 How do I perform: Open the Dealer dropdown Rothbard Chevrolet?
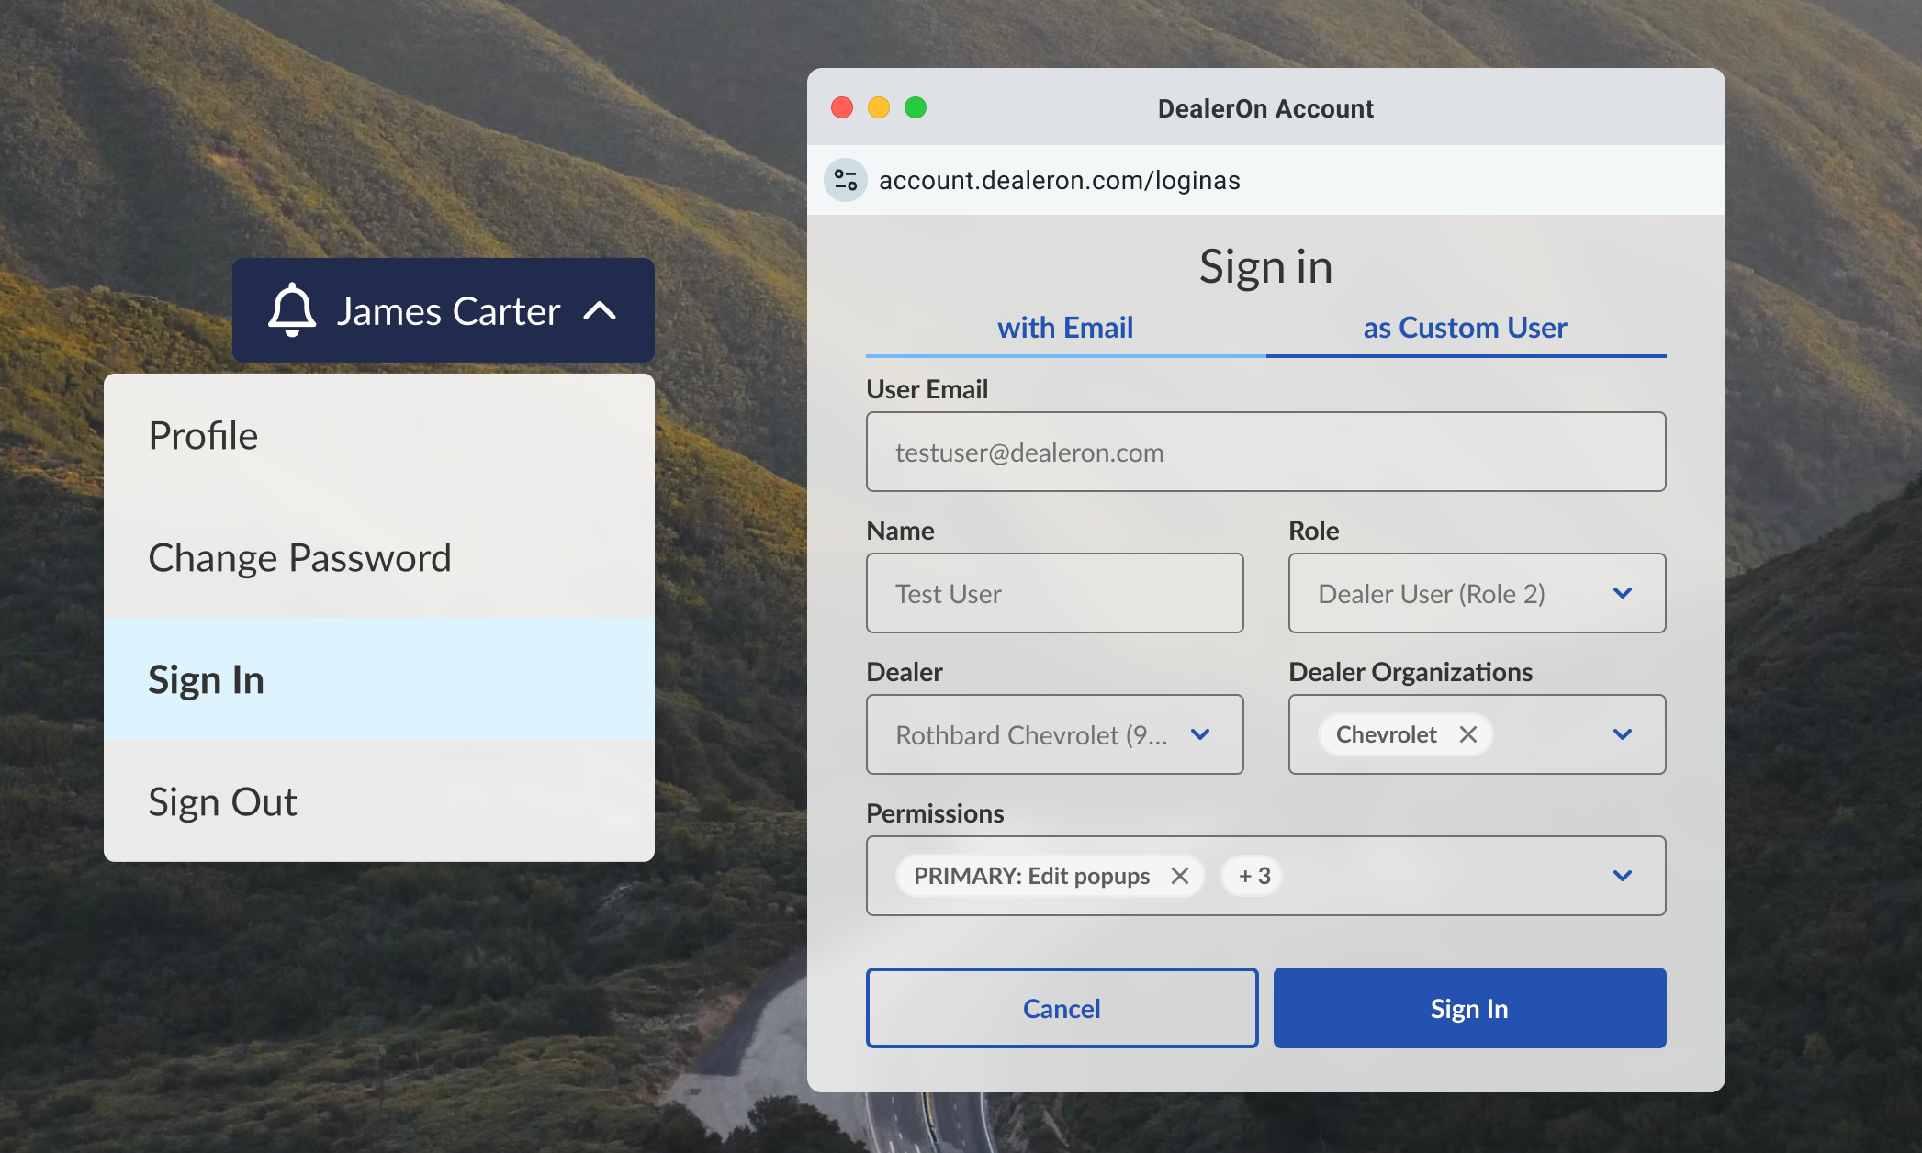pos(1054,734)
